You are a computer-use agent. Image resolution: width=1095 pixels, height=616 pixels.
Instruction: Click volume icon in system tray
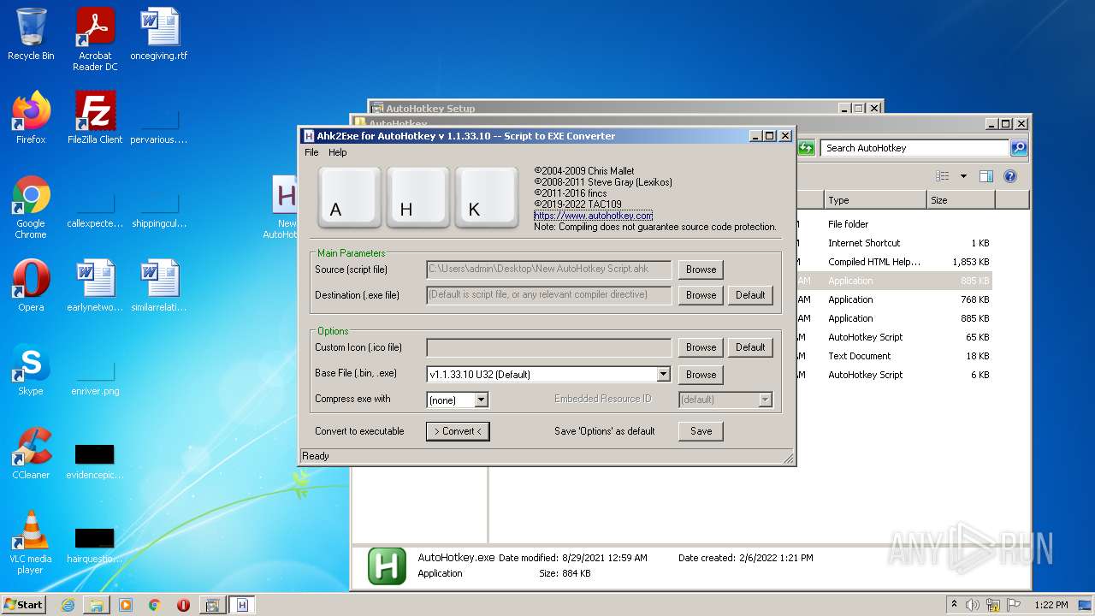[x=973, y=605]
